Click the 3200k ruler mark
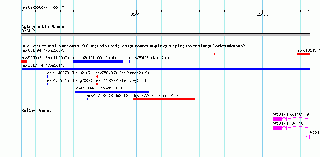Image resolution: width=320 pixels, height=157 pixels. [262, 14]
